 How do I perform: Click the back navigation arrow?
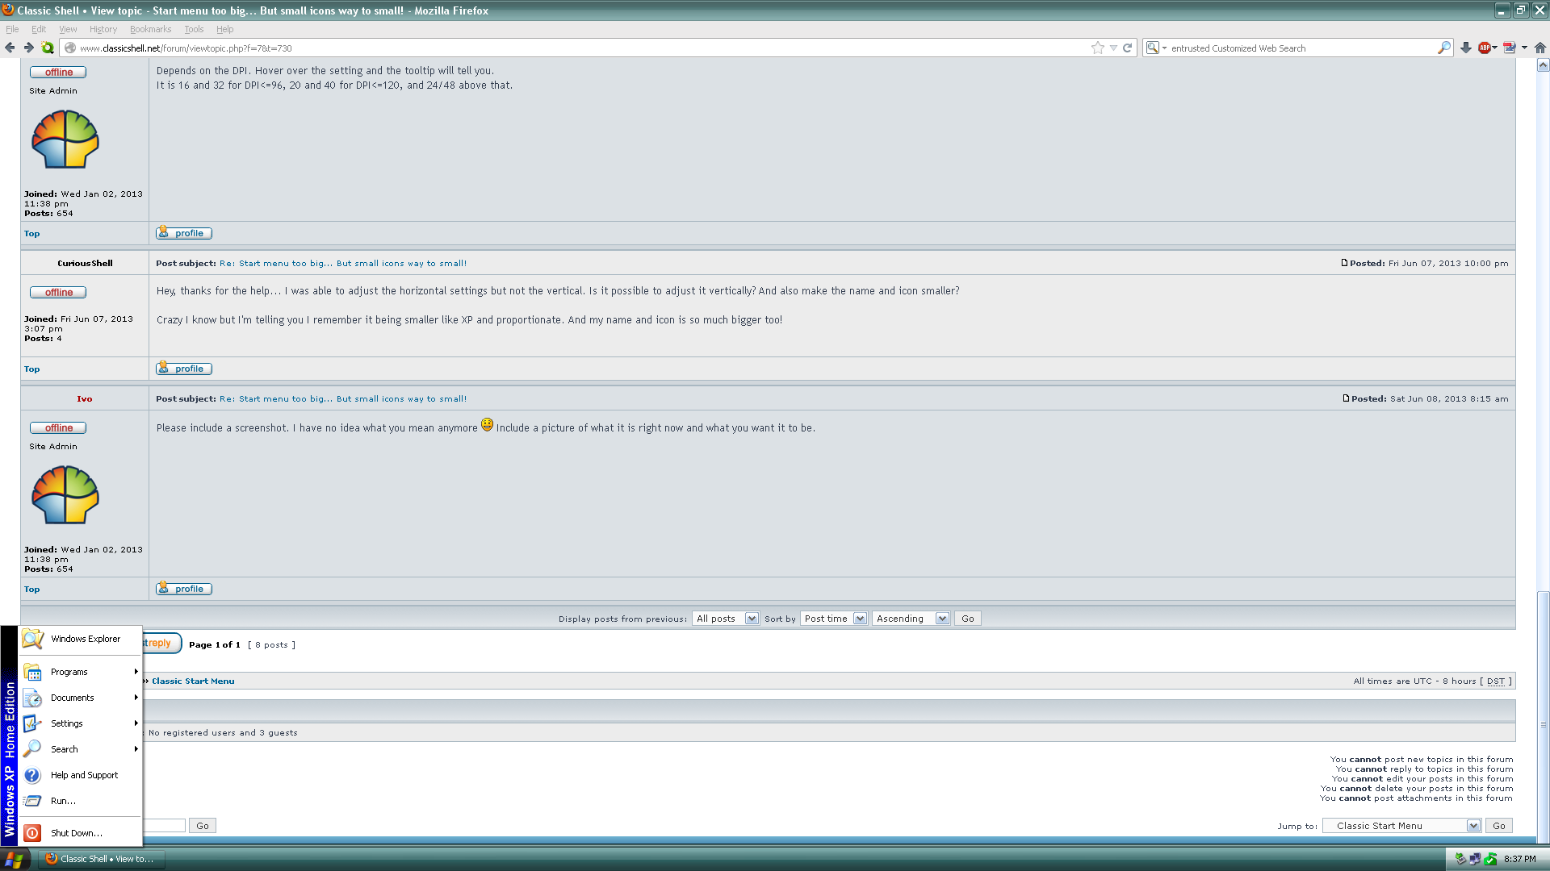point(10,48)
